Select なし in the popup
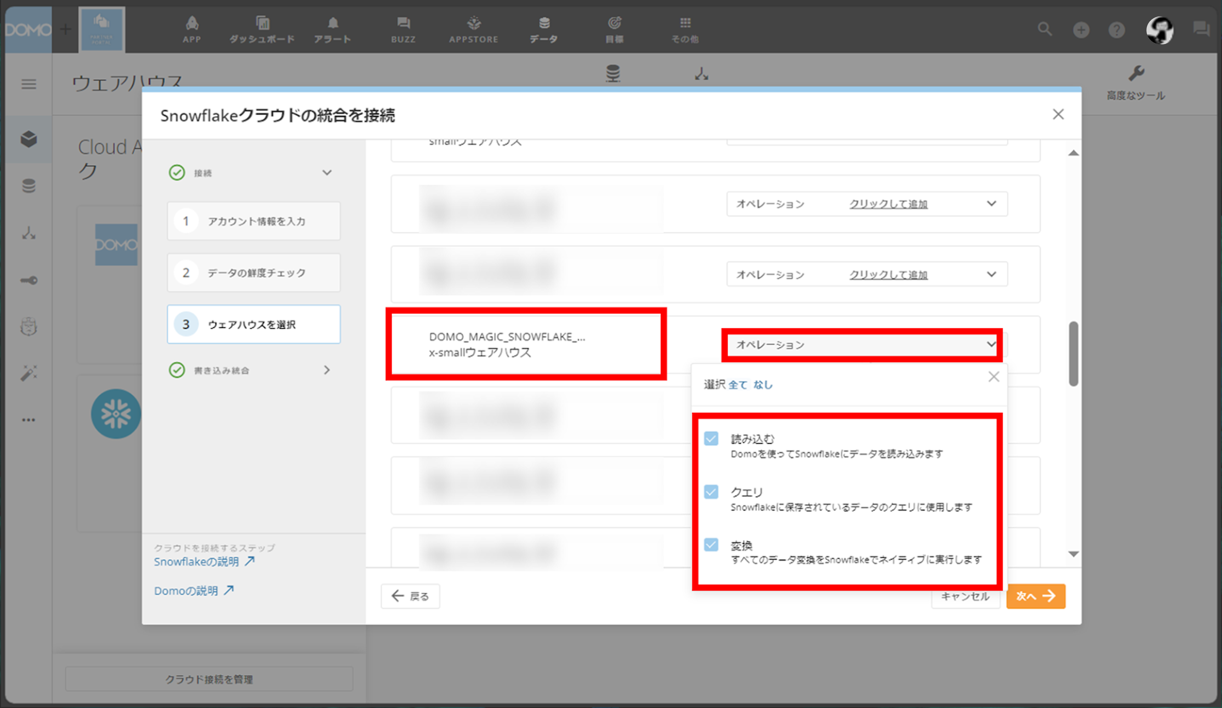The width and height of the screenshot is (1222, 708). coord(763,385)
